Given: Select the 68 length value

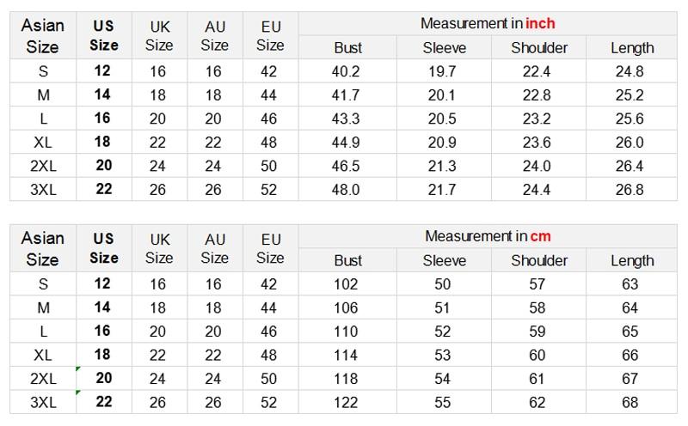Looking at the screenshot, I should 630,402.
